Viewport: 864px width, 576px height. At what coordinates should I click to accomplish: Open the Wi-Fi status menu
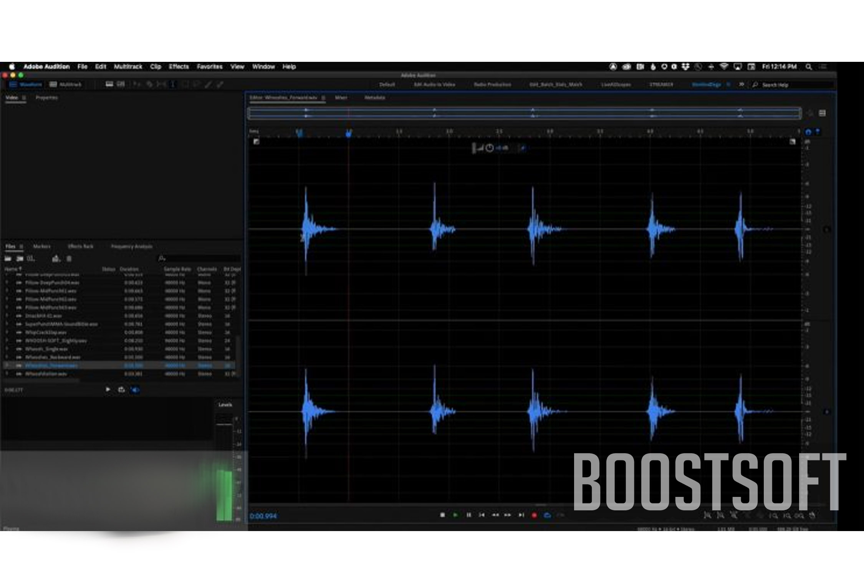(x=724, y=66)
